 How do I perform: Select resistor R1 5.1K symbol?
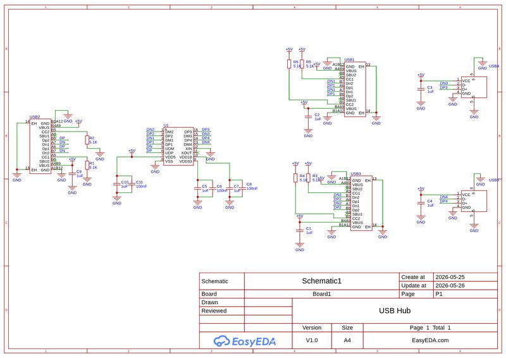coord(87,165)
